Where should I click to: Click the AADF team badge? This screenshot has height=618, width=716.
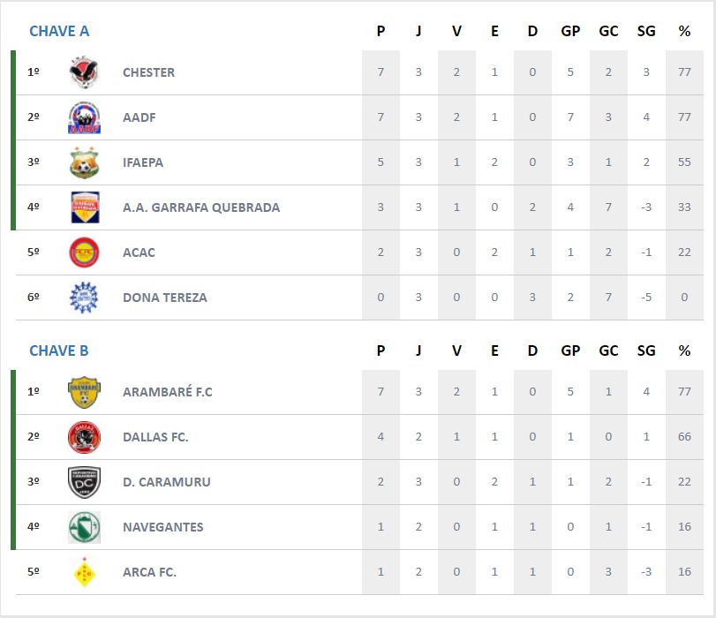click(x=84, y=117)
